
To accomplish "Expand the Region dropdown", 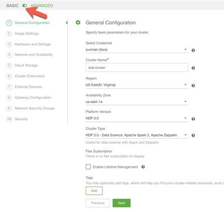I will [x=137, y=85].
